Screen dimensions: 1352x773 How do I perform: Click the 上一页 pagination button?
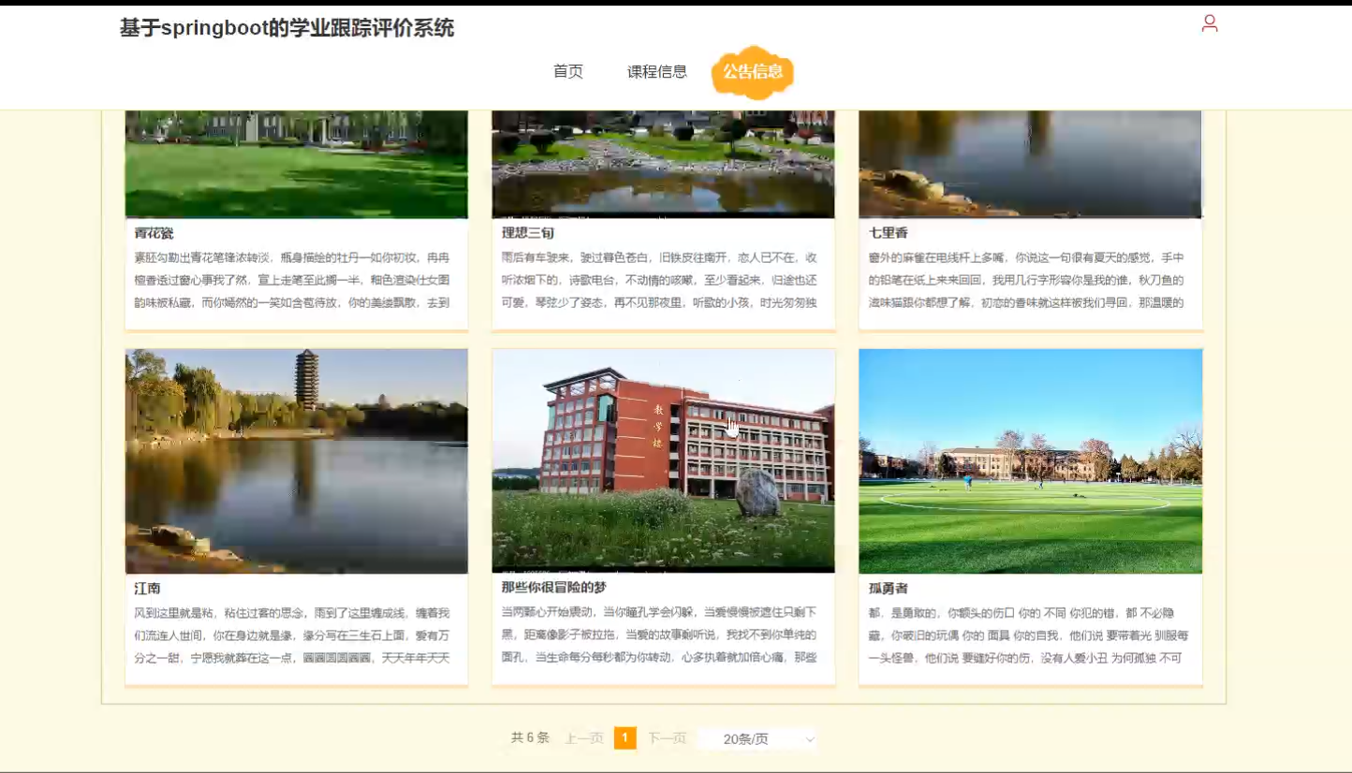tap(584, 738)
